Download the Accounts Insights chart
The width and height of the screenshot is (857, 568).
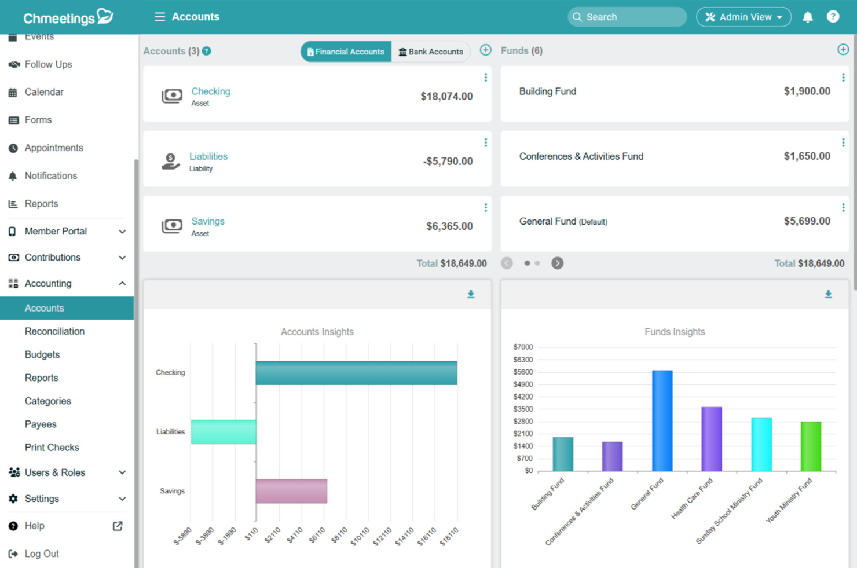(470, 294)
